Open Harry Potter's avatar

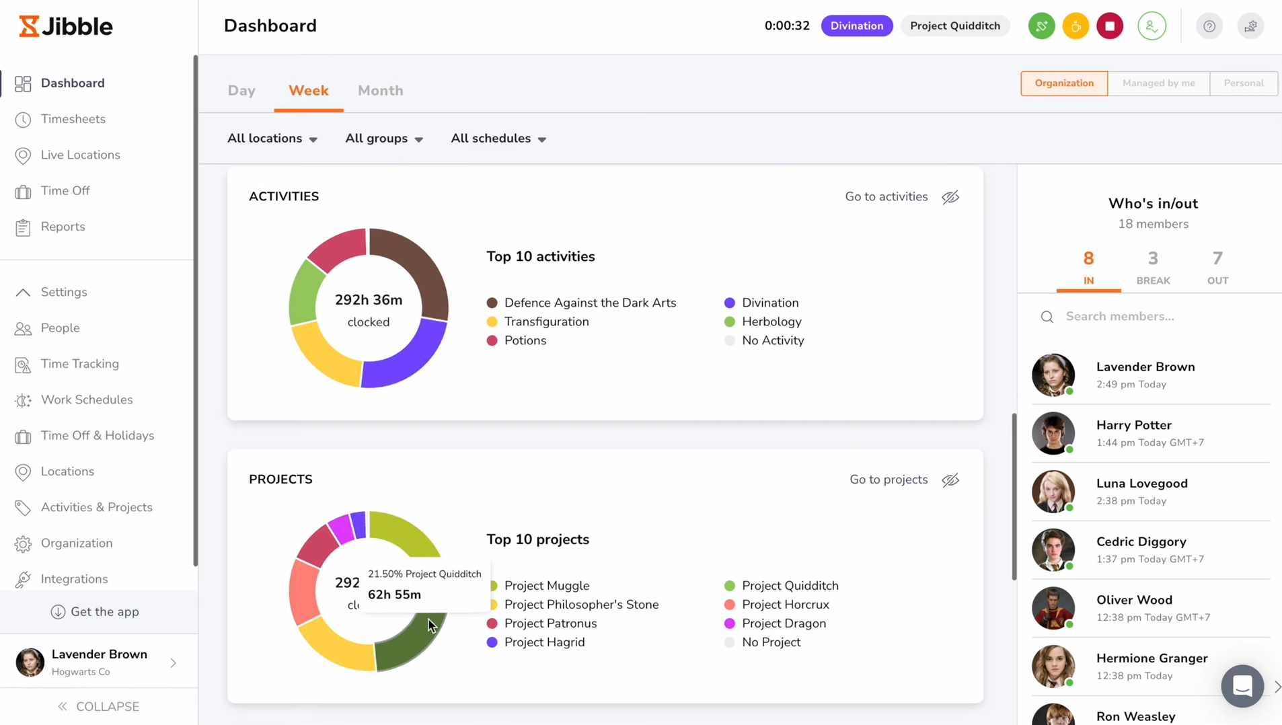coord(1053,434)
